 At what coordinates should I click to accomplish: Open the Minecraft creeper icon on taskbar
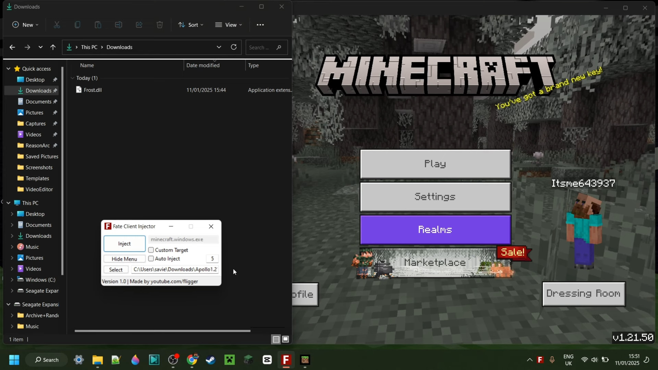[x=230, y=360]
